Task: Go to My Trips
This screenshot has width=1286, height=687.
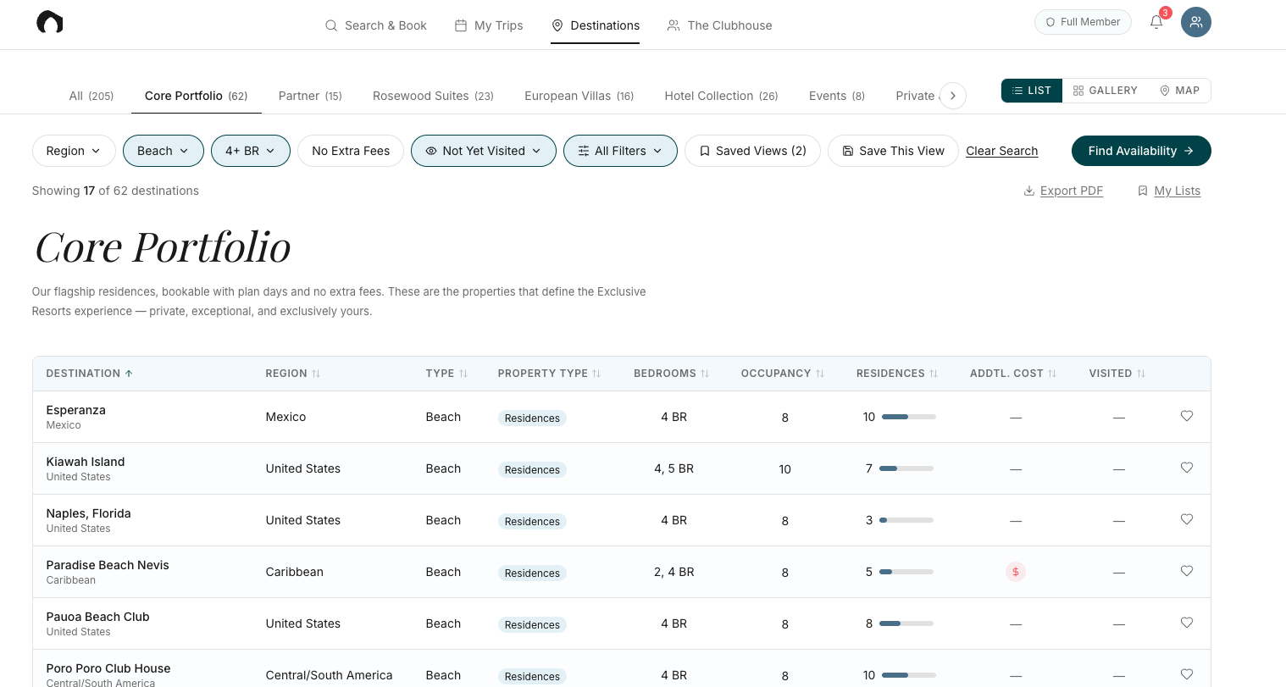Action: coord(489,25)
